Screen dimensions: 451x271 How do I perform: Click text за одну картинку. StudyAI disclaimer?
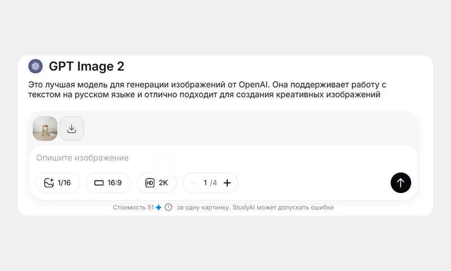pos(255,207)
